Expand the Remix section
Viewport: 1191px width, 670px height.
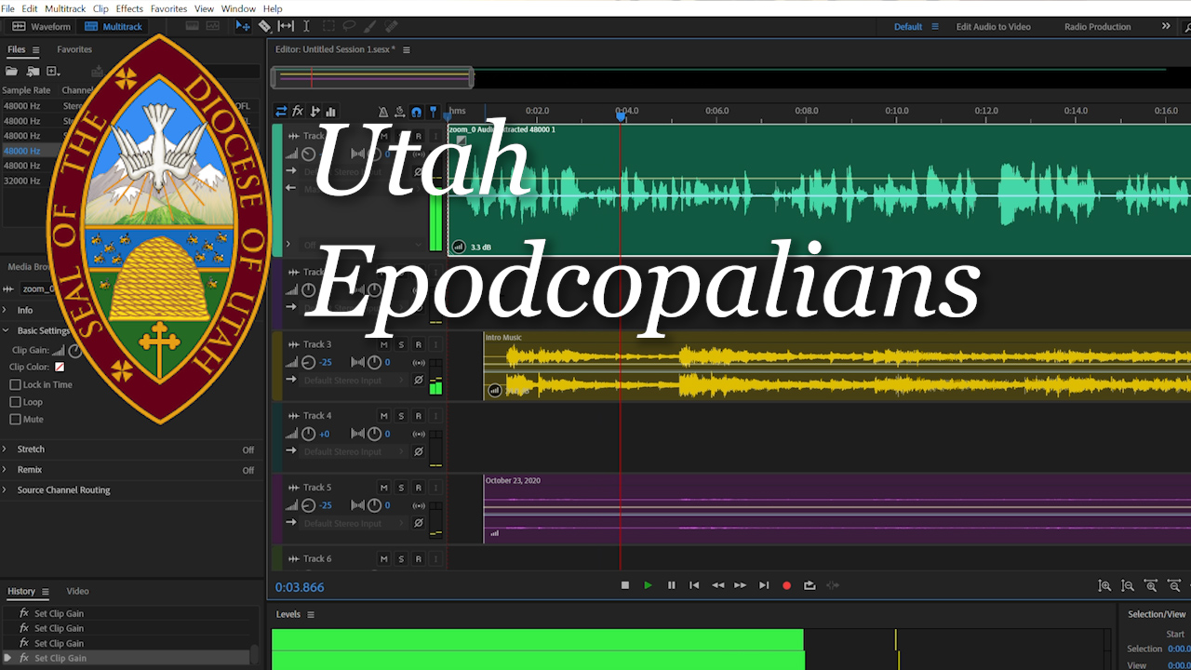[x=5, y=470]
